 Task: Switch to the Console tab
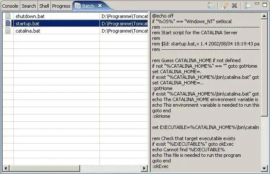pyautogui.click(x=10, y=6)
